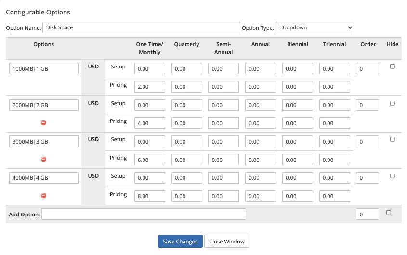Select the 6.00 monthly pricing field
Viewport: 407px width, 255px height.
[x=149, y=160]
